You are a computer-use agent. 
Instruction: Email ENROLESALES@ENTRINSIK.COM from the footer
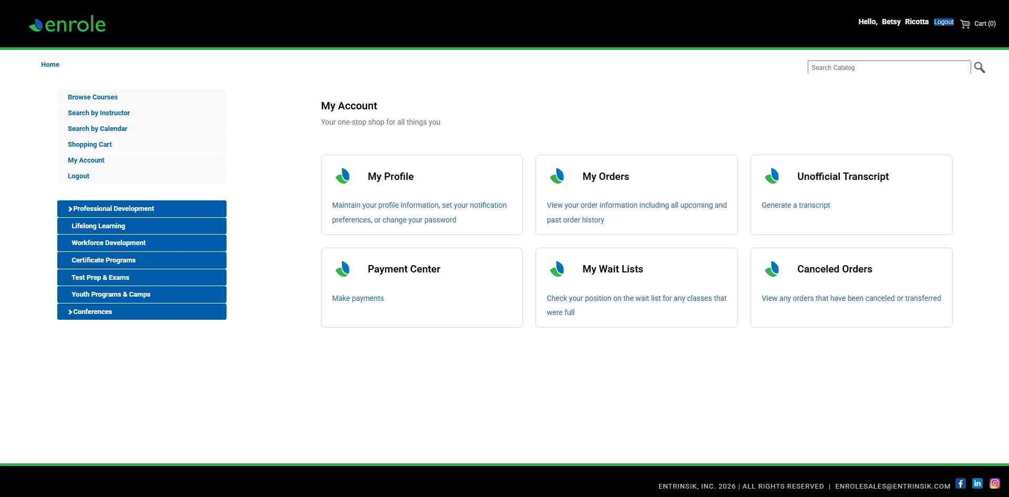[x=892, y=486]
